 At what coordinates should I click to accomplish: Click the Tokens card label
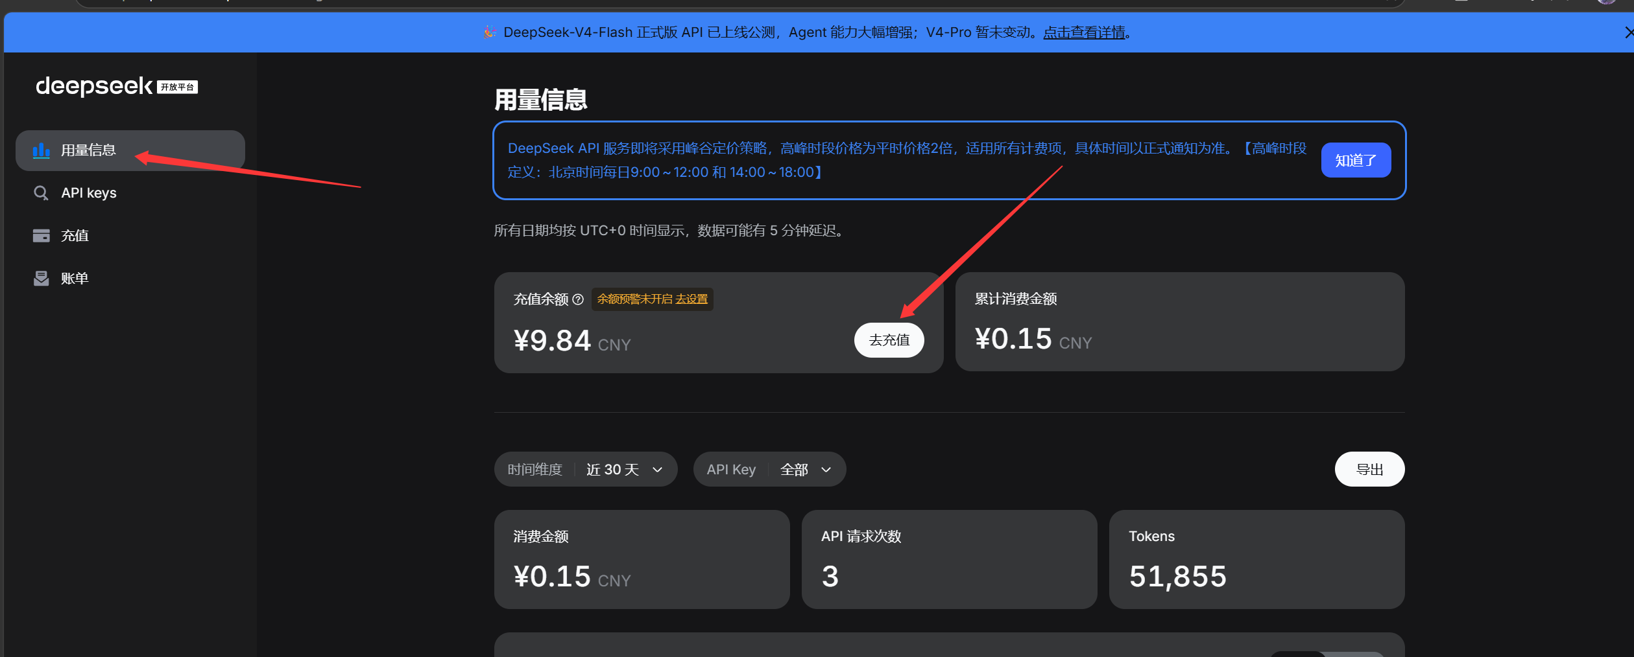1151,536
